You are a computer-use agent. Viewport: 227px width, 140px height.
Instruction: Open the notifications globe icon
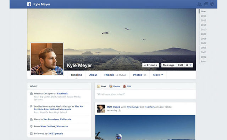(212, 4)
